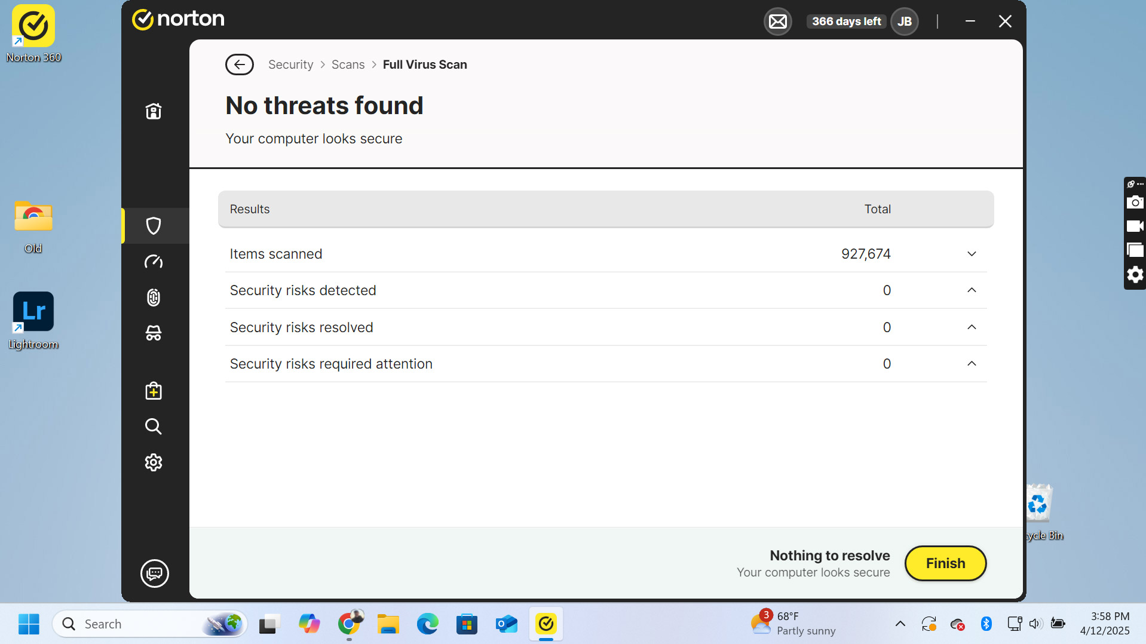Navigate to Scans in the breadcrumb

[x=348, y=65]
